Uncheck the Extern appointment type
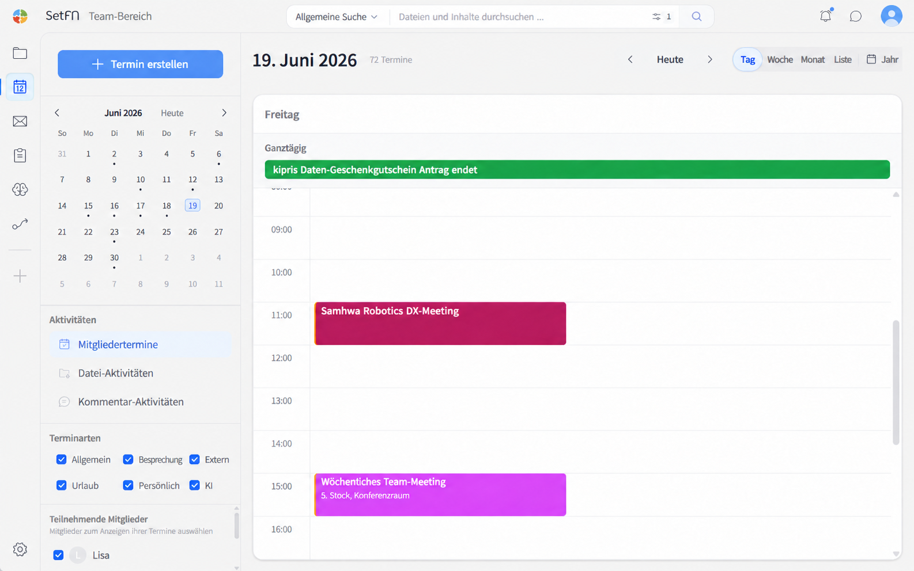Viewport: 914px width, 571px height. tap(195, 459)
